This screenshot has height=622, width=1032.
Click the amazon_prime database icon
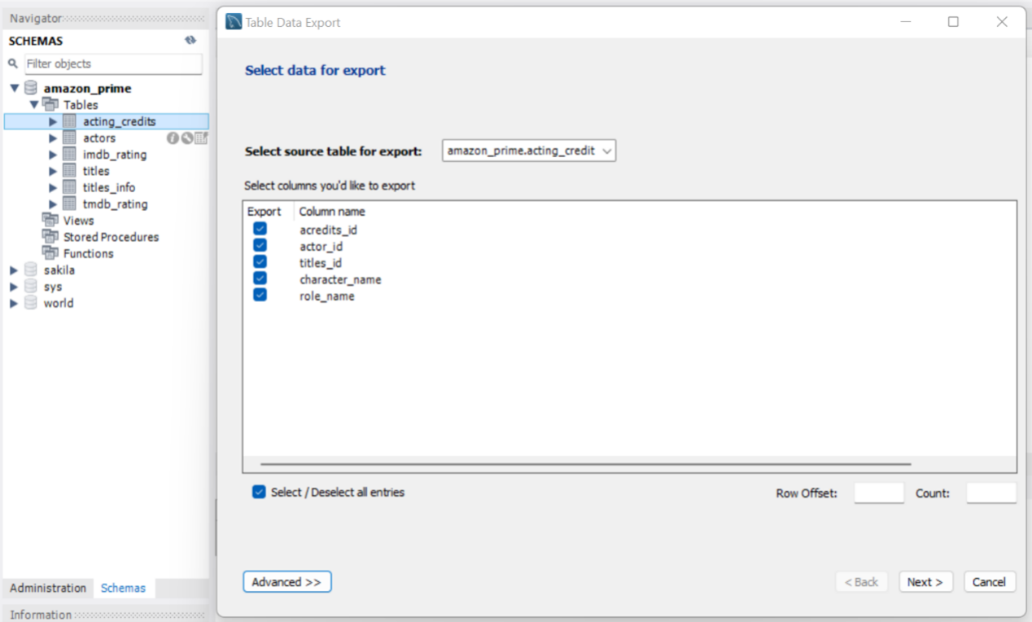[x=30, y=88]
